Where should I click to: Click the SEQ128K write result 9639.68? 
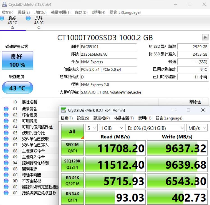pos(177,164)
